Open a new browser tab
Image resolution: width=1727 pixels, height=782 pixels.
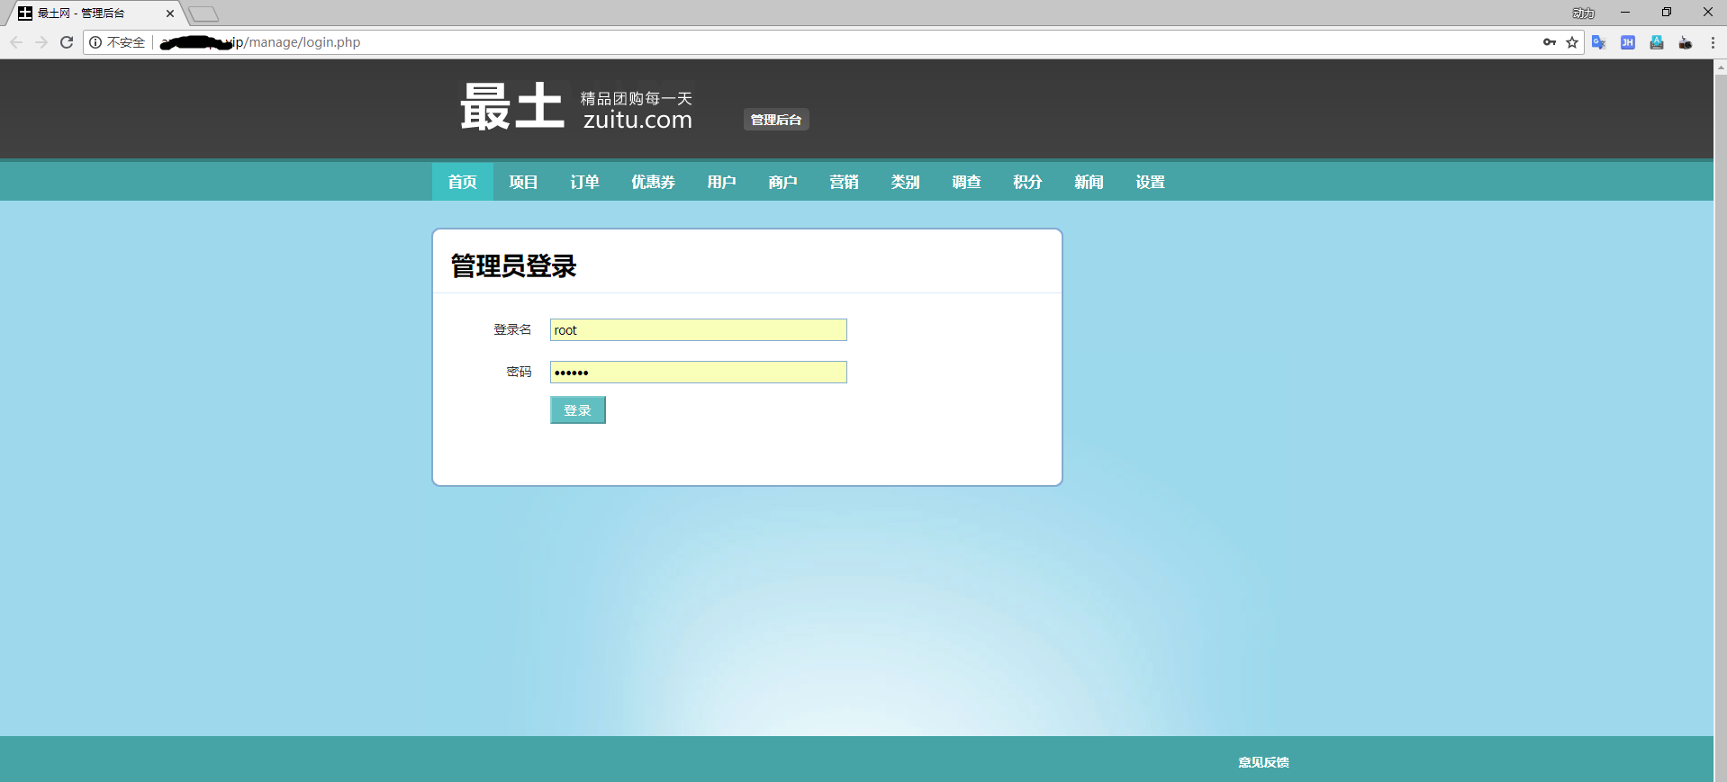(203, 13)
